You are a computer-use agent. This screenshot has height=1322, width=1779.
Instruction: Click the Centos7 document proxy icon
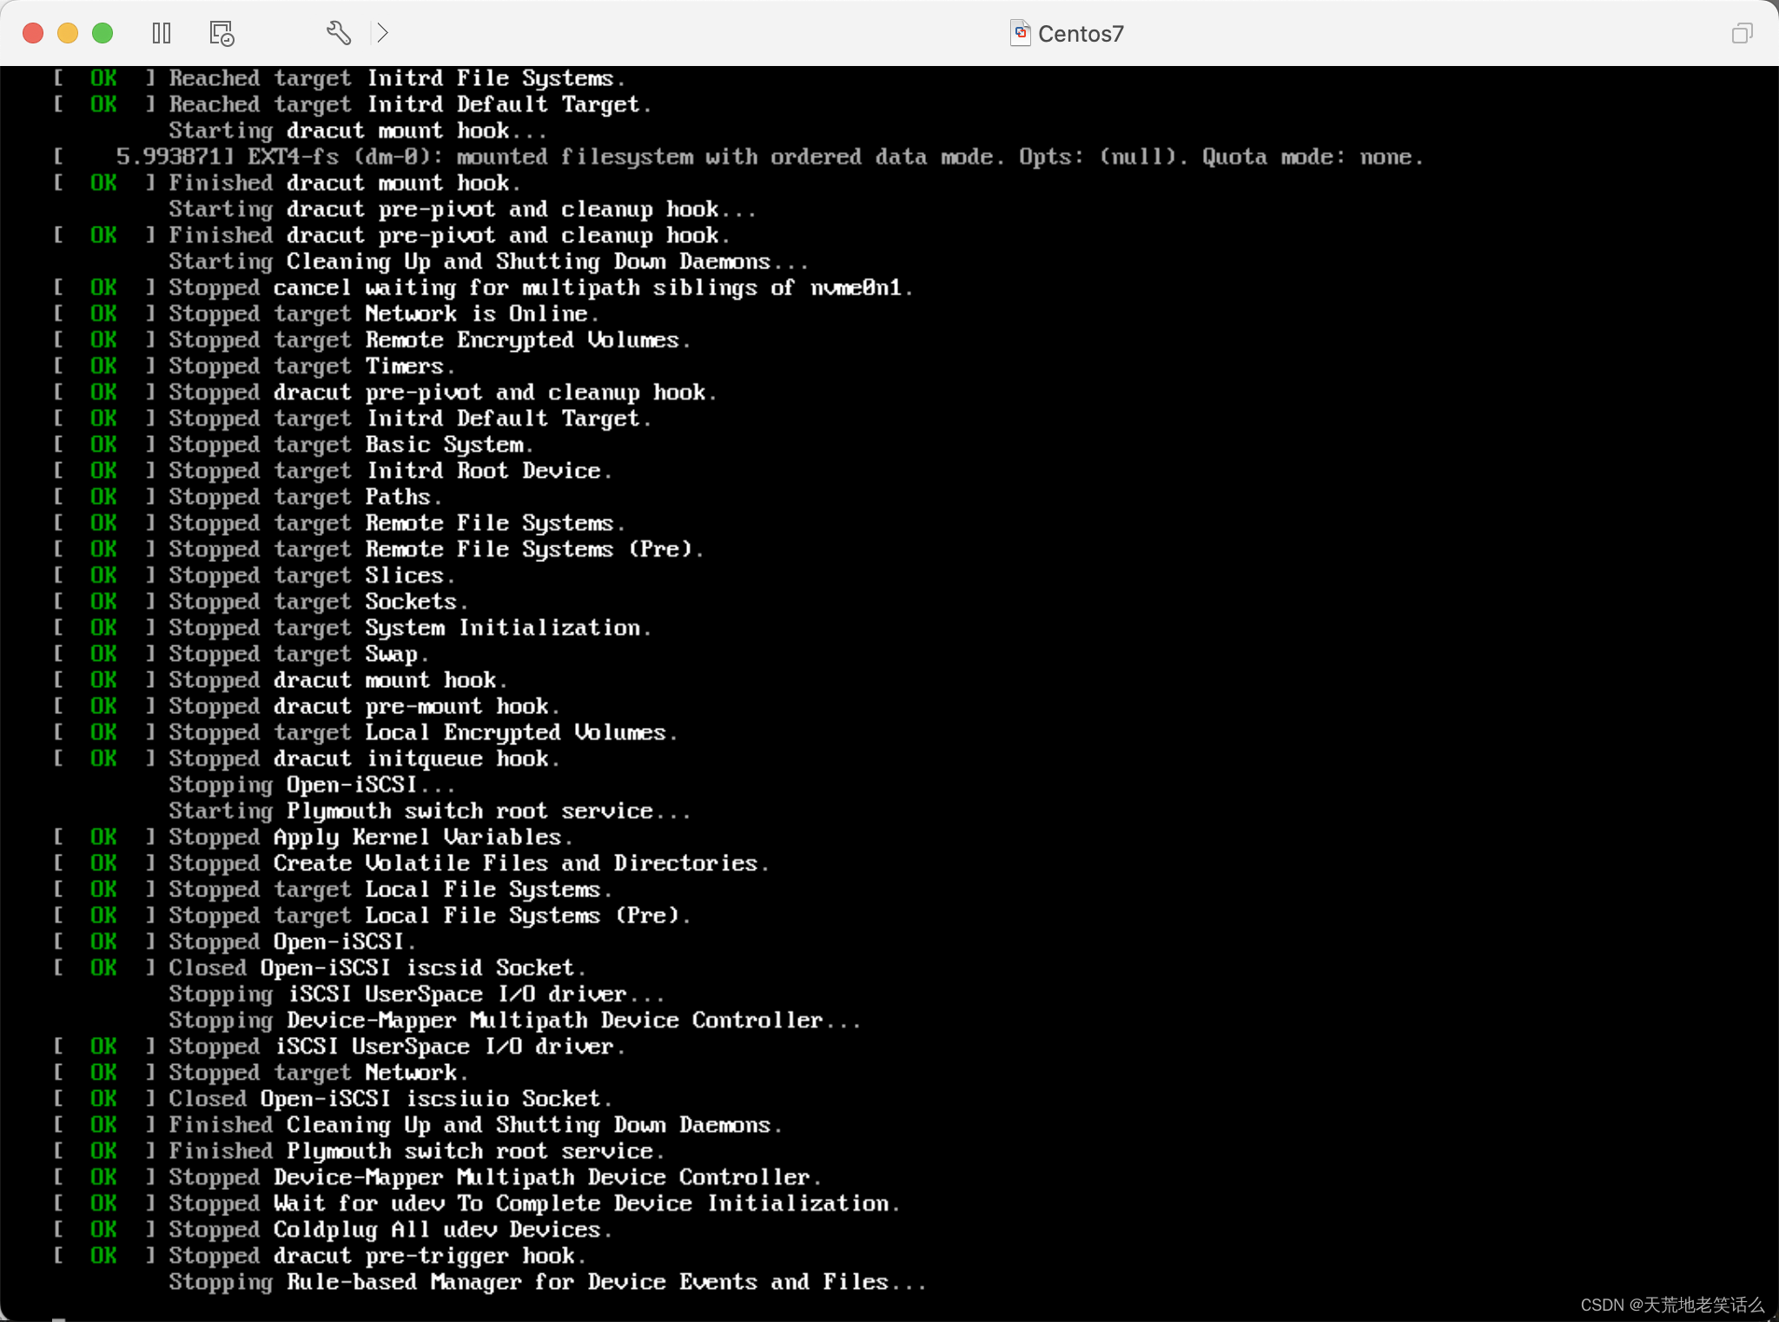[x=1020, y=33]
